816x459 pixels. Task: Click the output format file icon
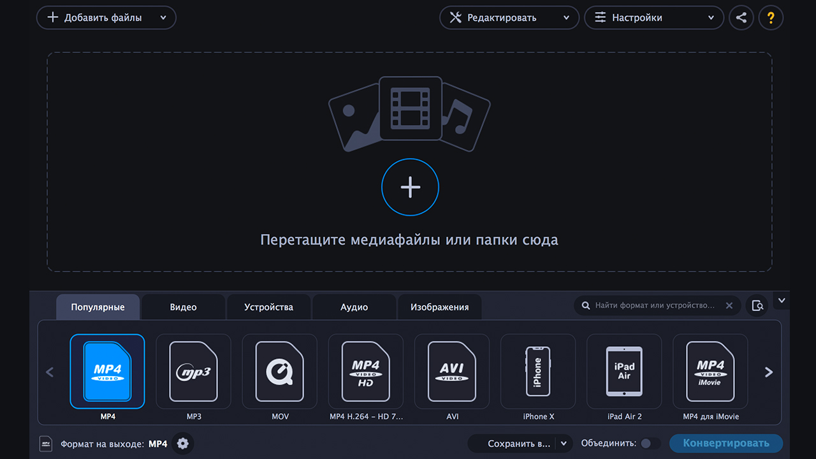pyautogui.click(x=46, y=444)
